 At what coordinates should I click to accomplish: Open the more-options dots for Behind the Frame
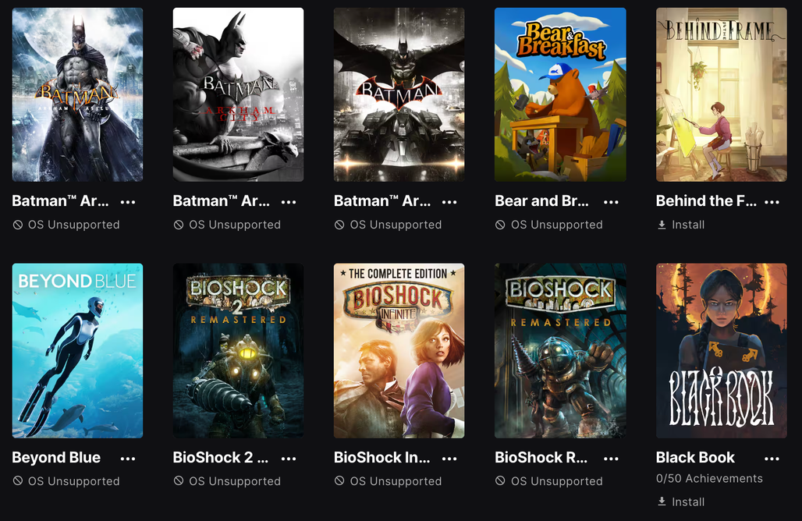click(772, 202)
